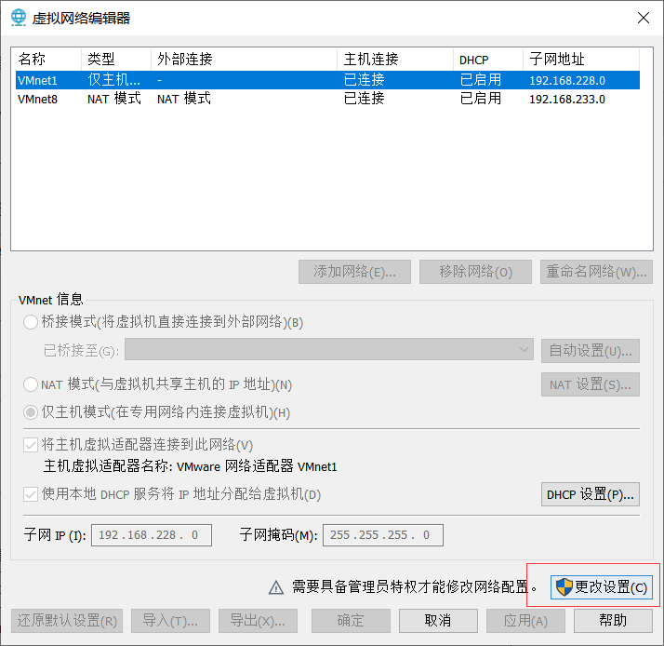This screenshot has width=664, height=646.
Task: Click the 应用(A) button
Action: (525, 621)
